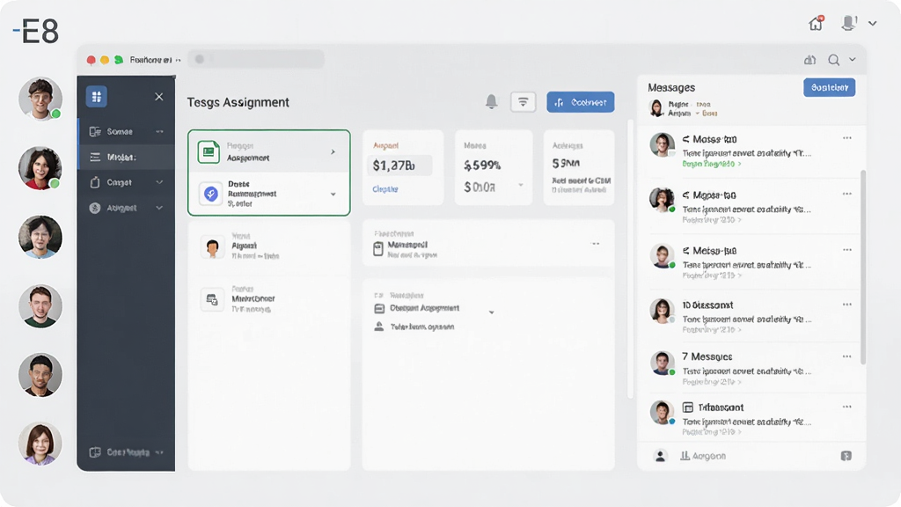Click the square icon at Messages footer right
The image size is (901, 507).
tap(846, 456)
